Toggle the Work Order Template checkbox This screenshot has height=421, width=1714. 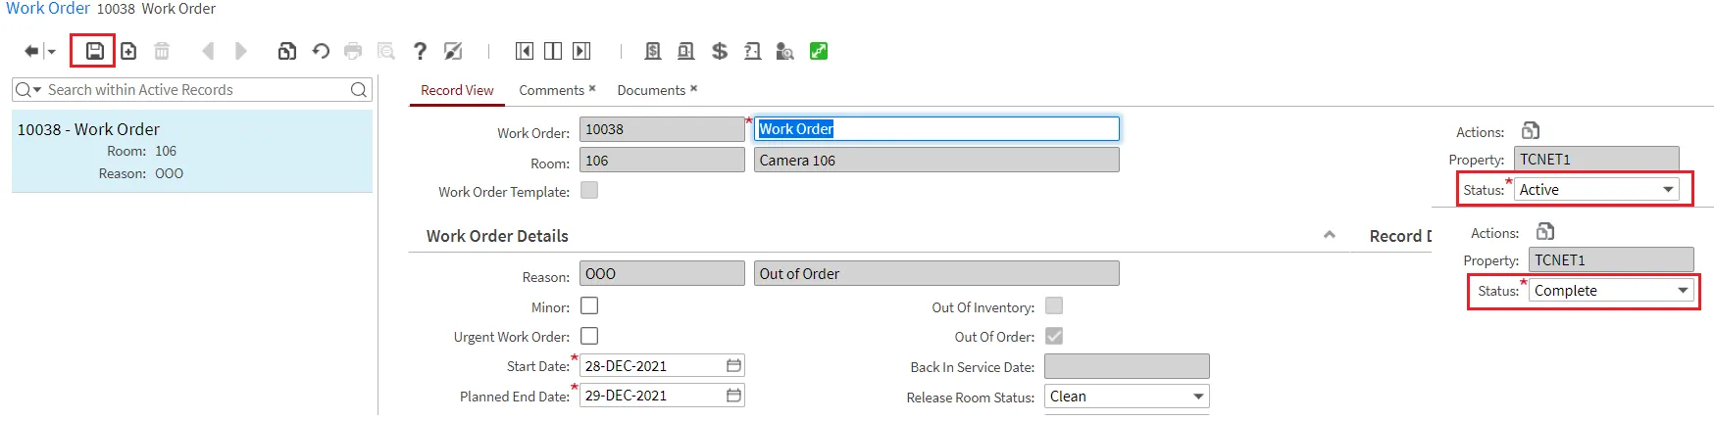coord(589,190)
